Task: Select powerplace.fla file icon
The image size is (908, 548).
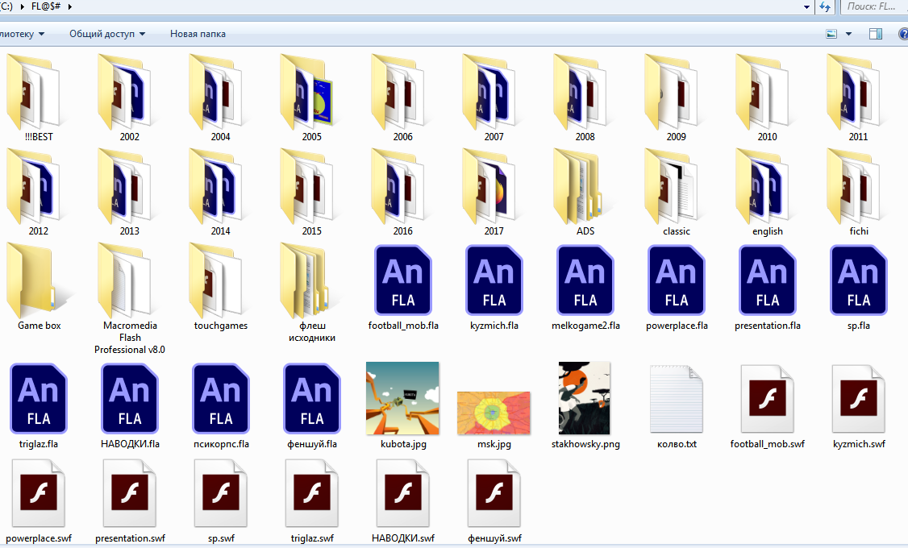Action: tap(677, 280)
